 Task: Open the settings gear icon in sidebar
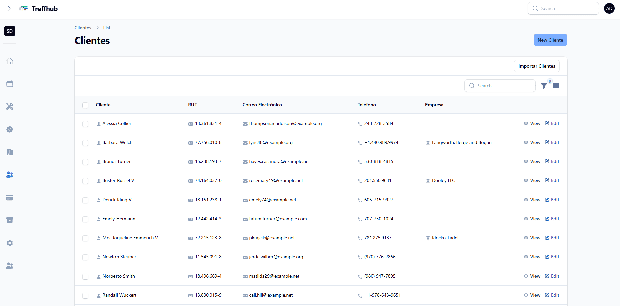[x=10, y=243]
